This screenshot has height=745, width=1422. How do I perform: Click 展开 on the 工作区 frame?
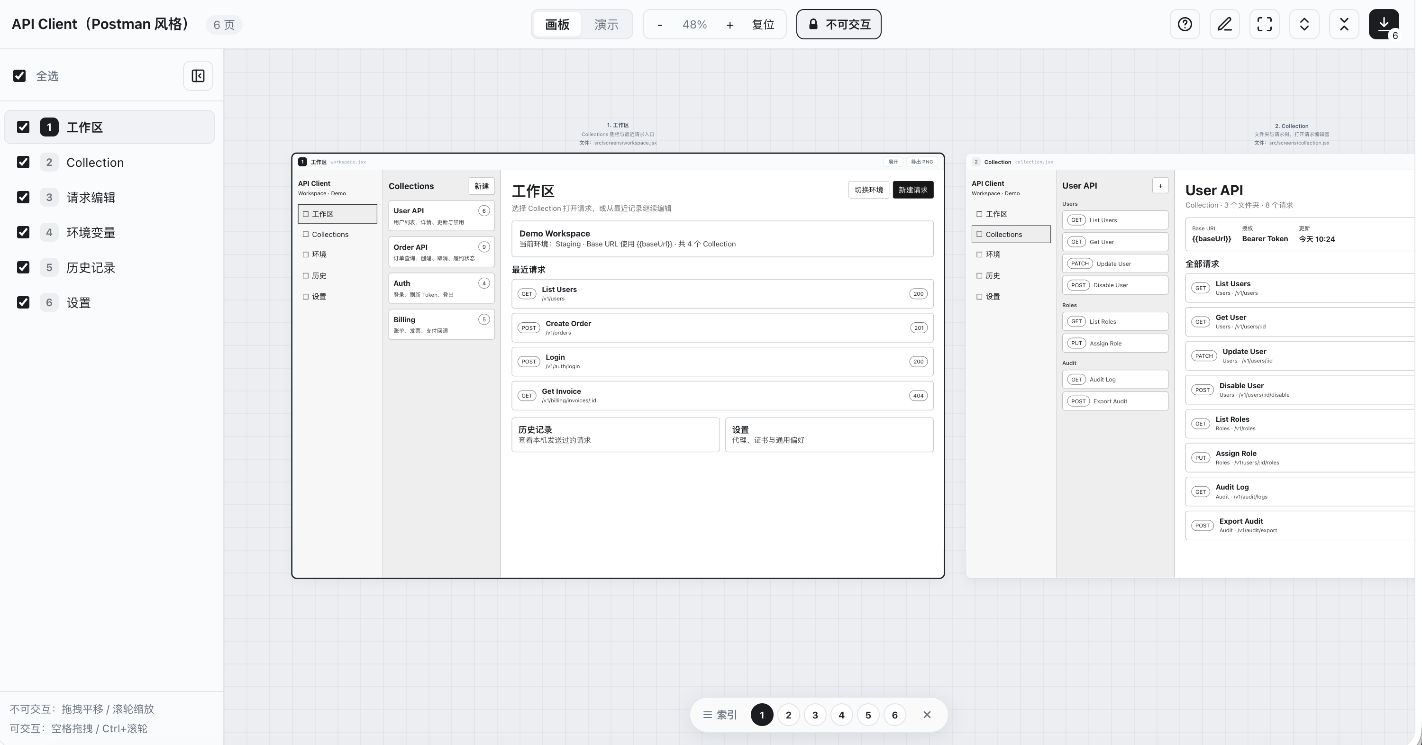[893, 162]
